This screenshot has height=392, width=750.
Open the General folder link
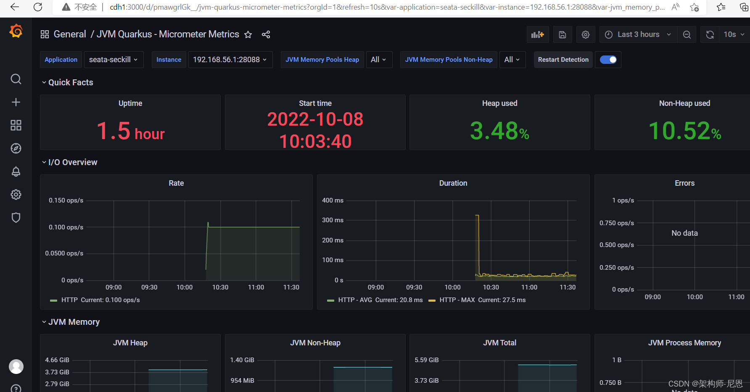pos(70,34)
